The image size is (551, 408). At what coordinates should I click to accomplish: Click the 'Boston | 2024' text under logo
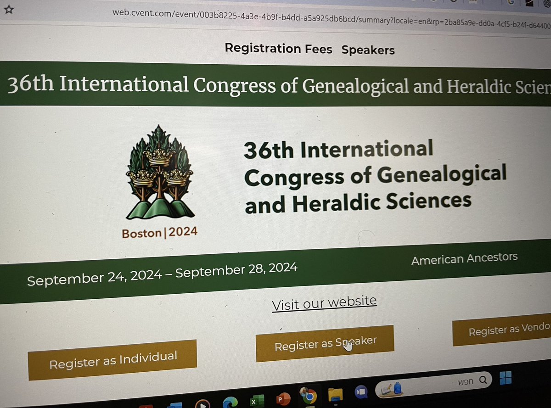point(160,232)
